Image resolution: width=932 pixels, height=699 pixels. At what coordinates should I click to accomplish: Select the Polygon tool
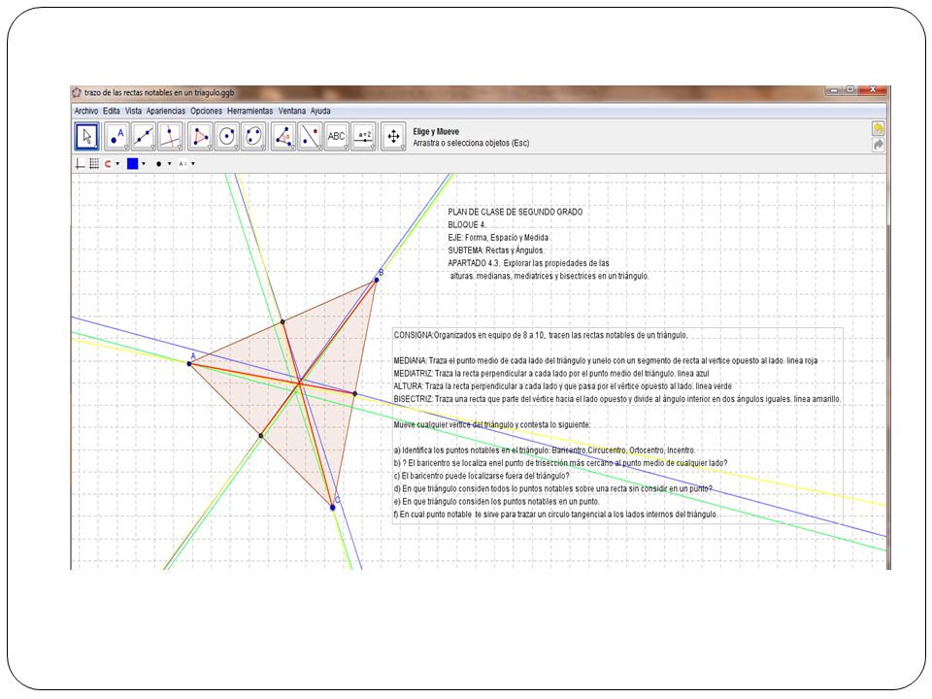[200, 137]
